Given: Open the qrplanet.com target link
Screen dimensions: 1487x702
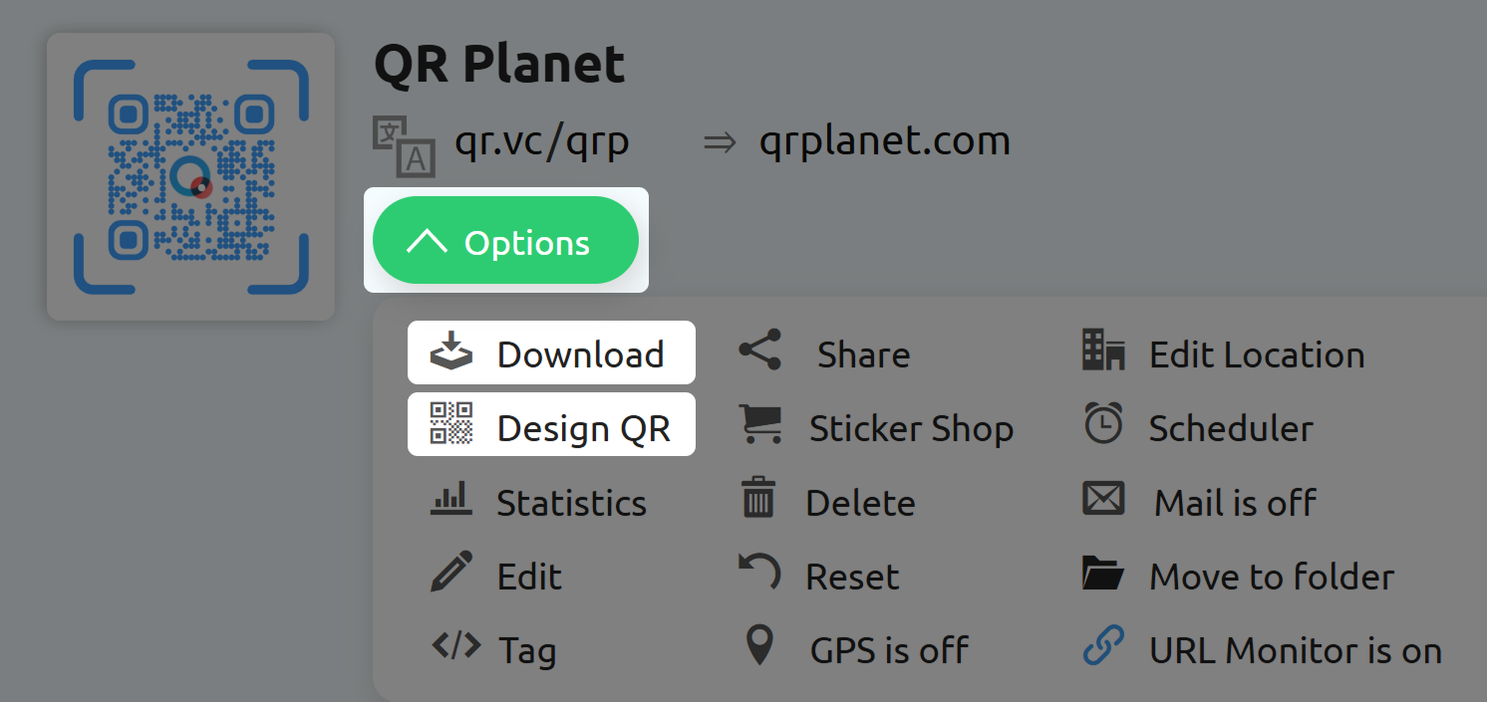Looking at the screenshot, I should [885, 142].
